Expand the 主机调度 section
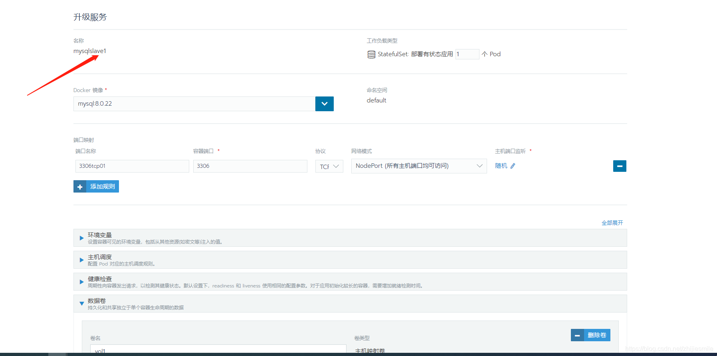The height and width of the screenshot is (356, 717). [x=350, y=260]
